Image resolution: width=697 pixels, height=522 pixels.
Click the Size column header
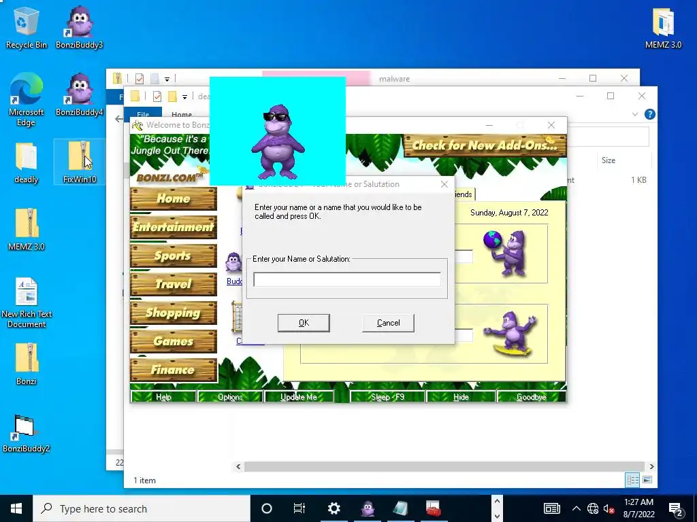(609, 160)
